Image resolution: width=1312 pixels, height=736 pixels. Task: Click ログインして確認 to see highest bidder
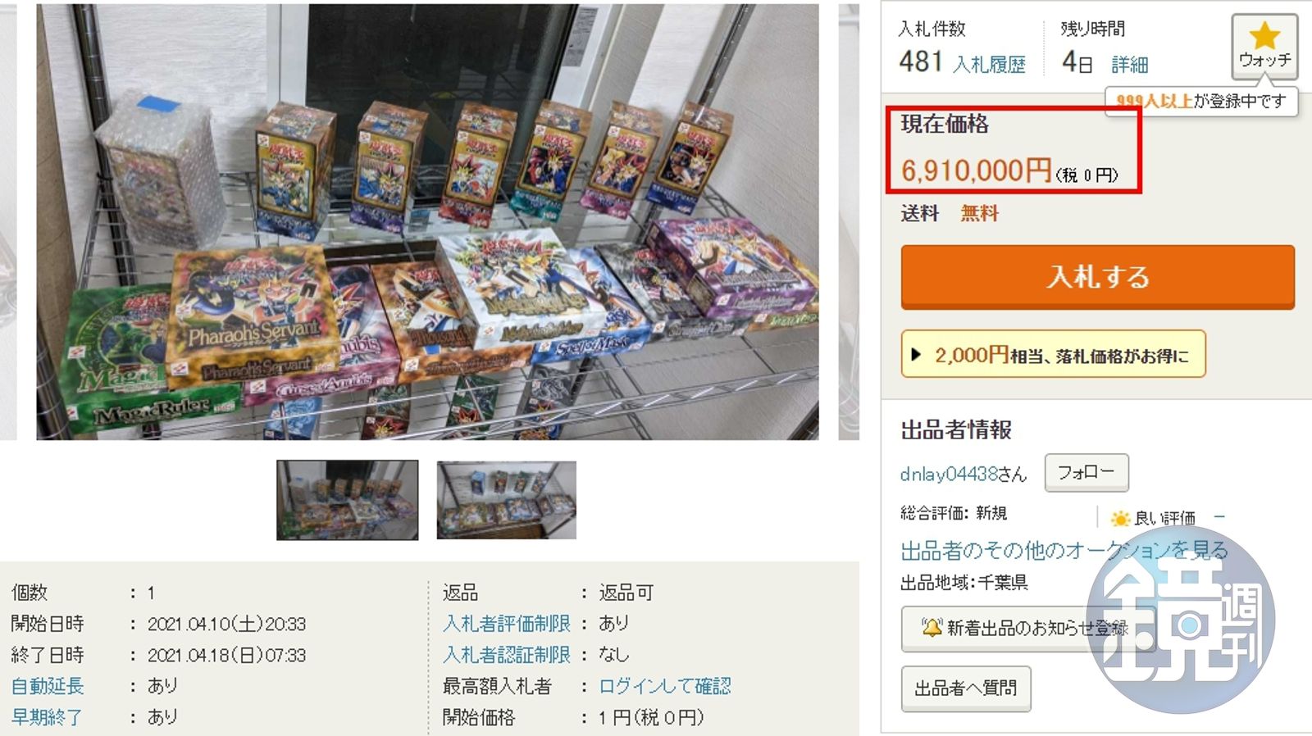[664, 685]
